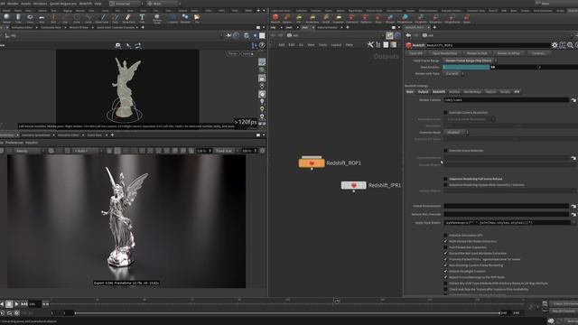Toggle Default Headlight Creation checkbox
Screen dimensions: 578x325
pos(445,271)
